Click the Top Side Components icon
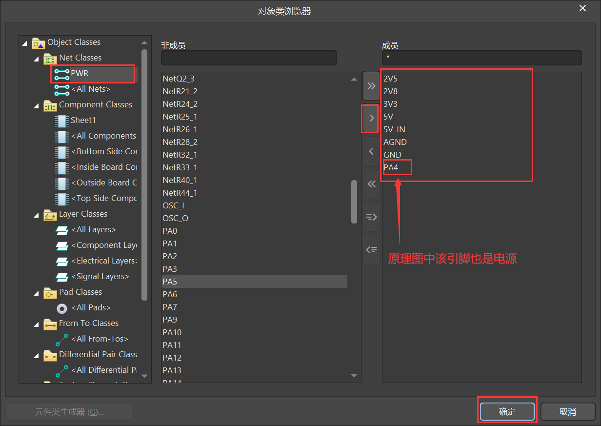Screen dimensions: 601x426 tap(62, 199)
